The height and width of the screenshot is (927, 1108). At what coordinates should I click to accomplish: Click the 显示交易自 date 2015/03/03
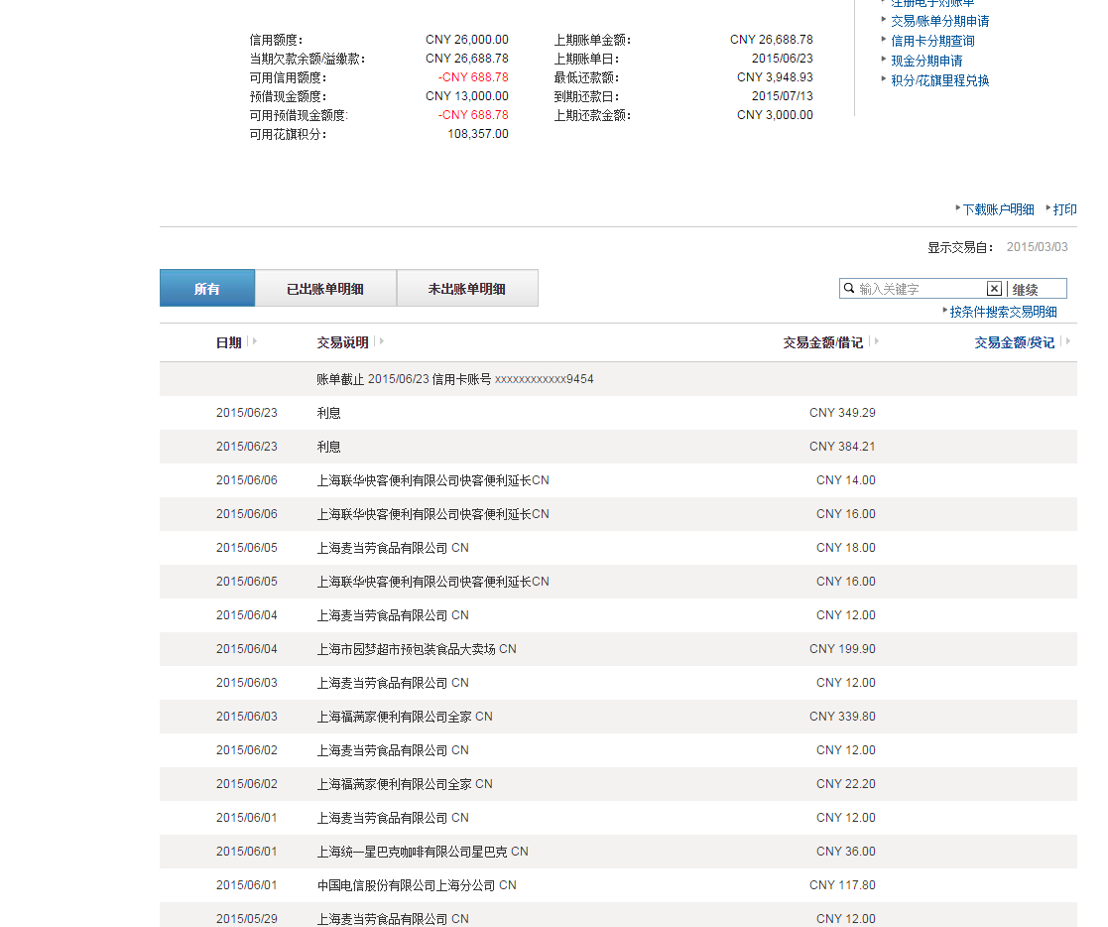[x=1037, y=247]
